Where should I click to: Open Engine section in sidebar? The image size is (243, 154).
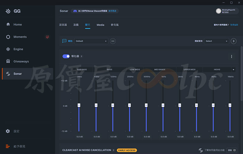(18, 49)
